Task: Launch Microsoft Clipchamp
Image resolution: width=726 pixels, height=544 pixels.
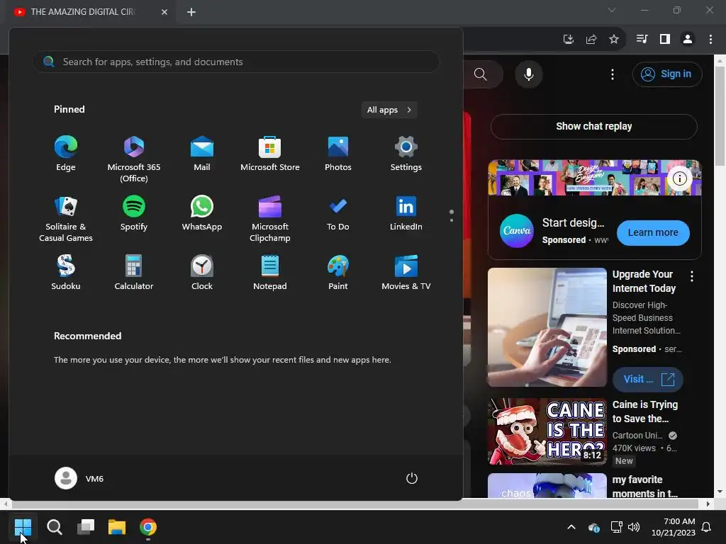Action: click(270, 218)
